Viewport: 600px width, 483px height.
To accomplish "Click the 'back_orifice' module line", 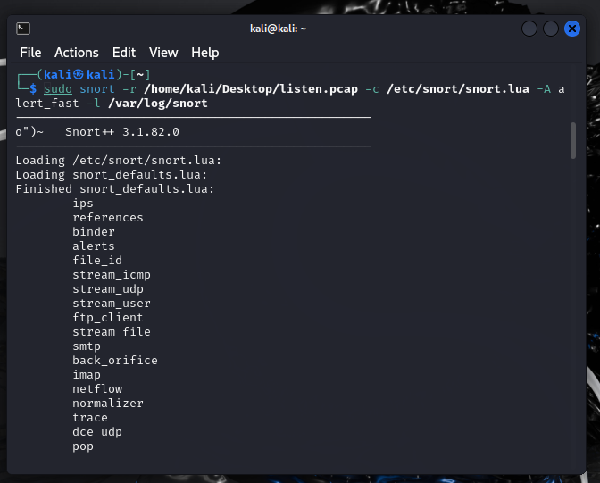I will tap(115, 361).
